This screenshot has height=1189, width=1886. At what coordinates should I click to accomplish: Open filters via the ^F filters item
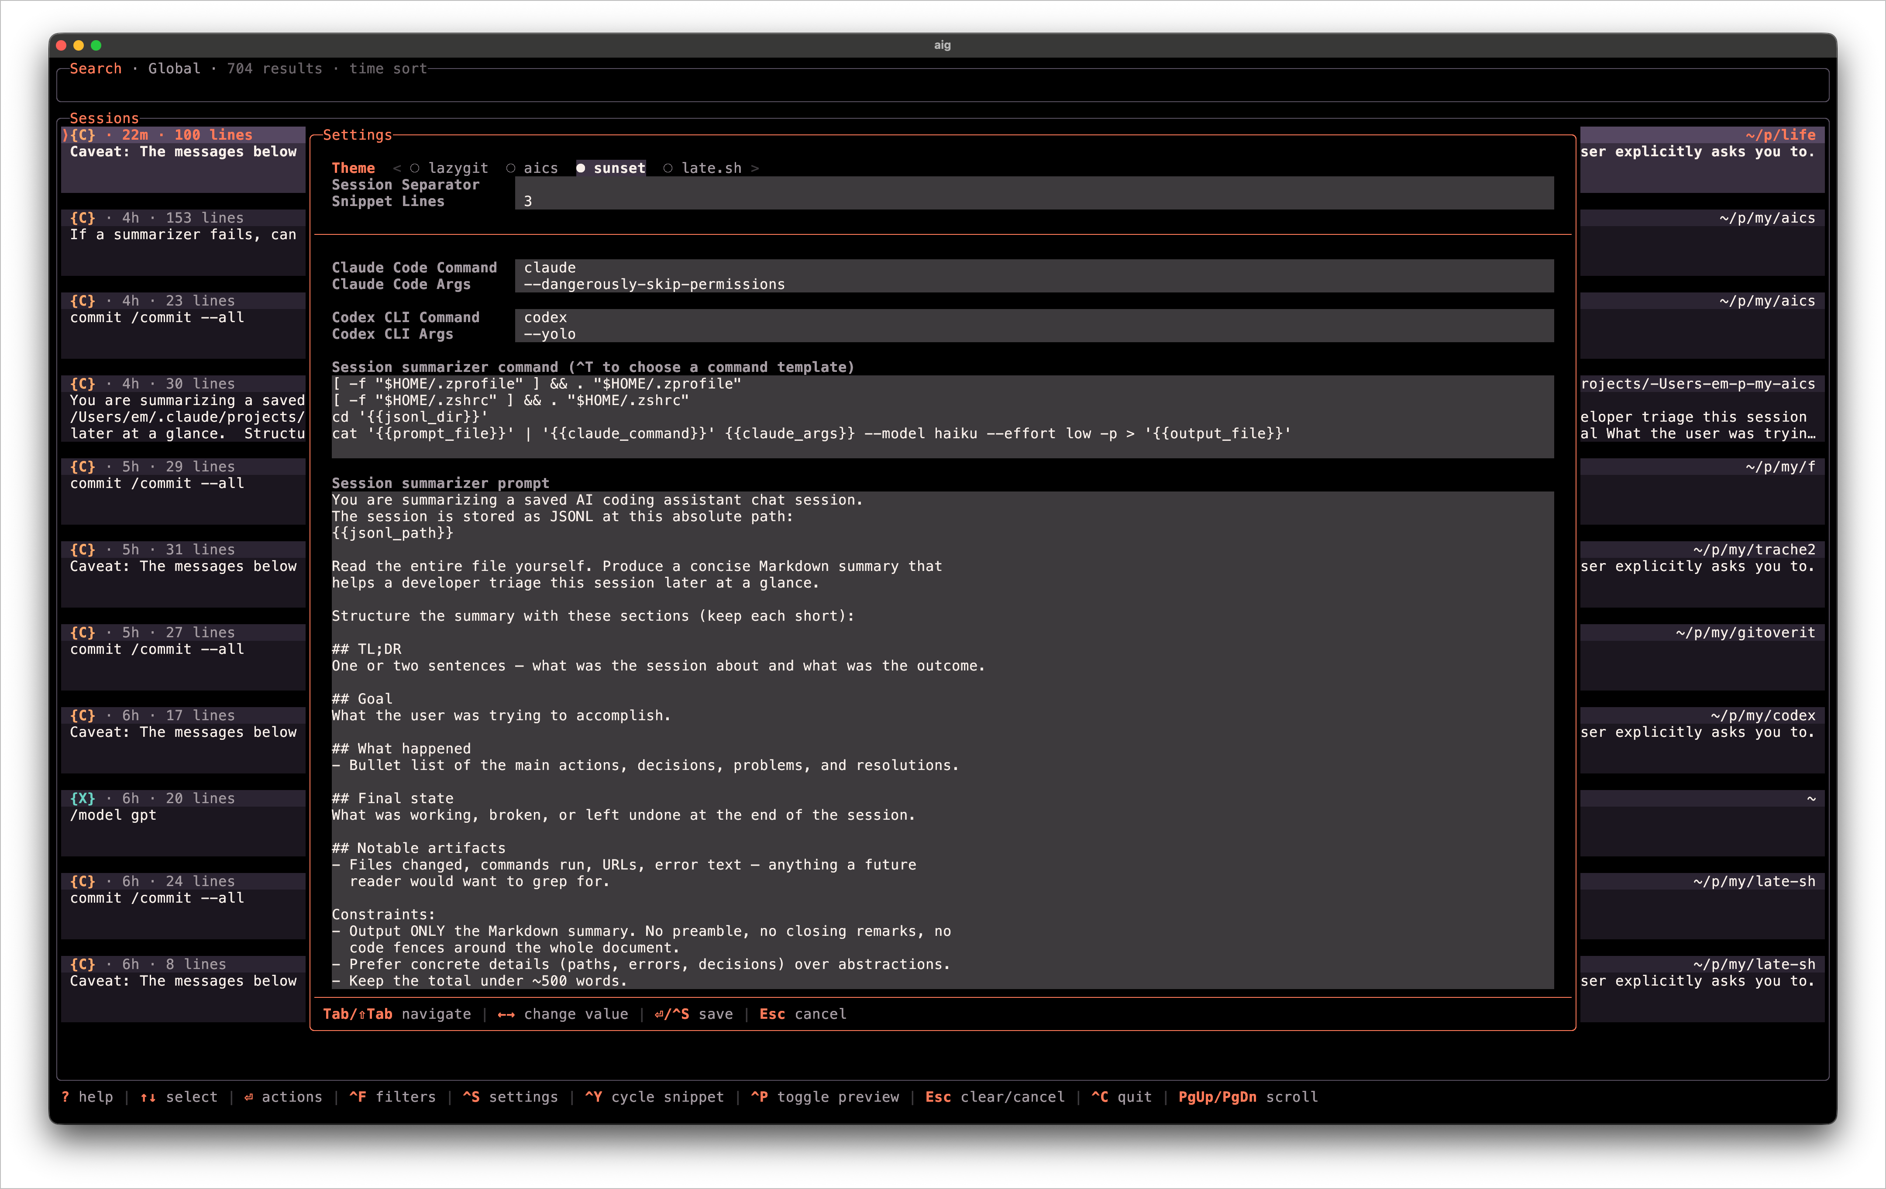click(x=392, y=1097)
